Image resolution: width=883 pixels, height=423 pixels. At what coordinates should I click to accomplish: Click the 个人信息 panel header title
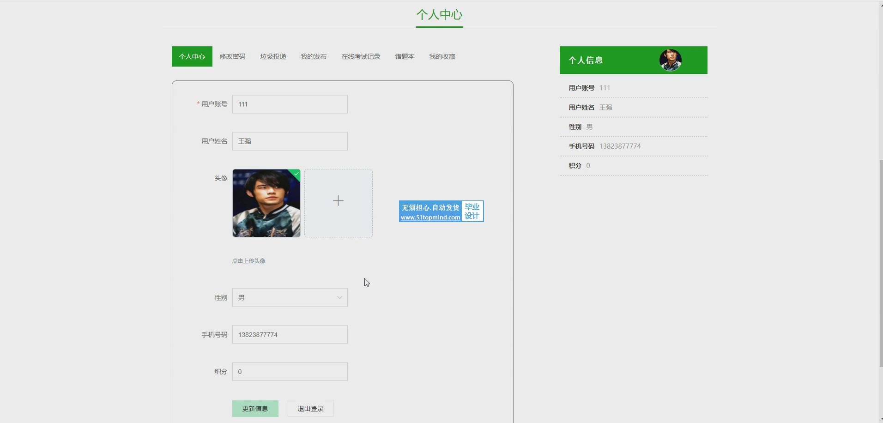tap(586, 60)
